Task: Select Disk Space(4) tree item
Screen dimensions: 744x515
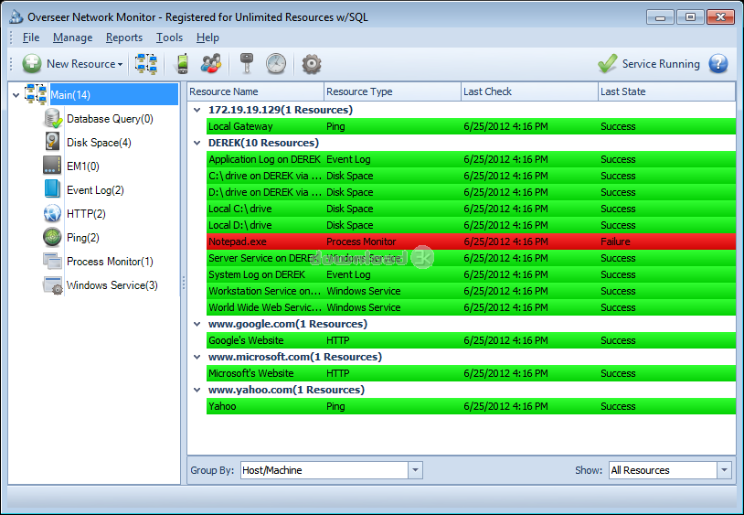Action: (99, 143)
